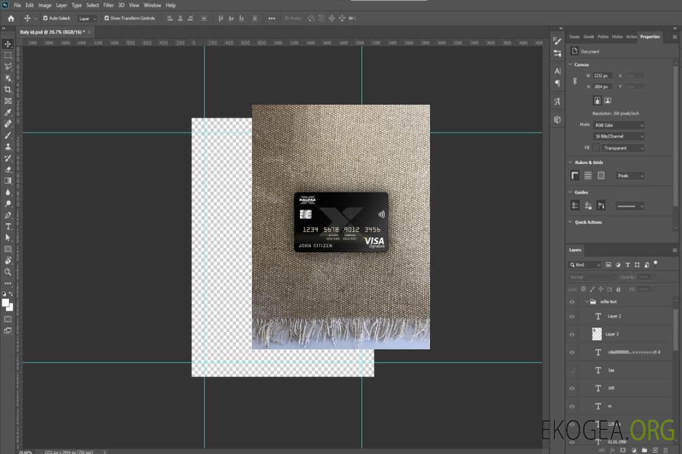Open the 16 Bits/Channel dropdown
Image resolution: width=682 pixels, height=454 pixels.
pyautogui.click(x=619, y=136)
